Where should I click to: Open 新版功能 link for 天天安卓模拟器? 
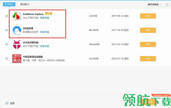click(45, 46)
